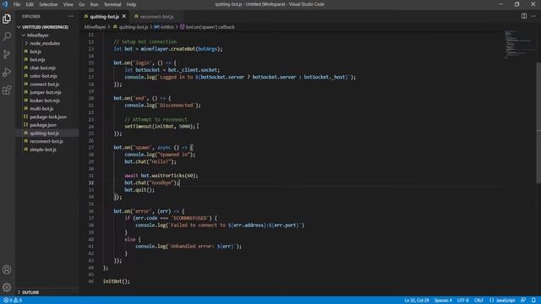Close the quitting-bot.js tab

click(x=124, y=16)
